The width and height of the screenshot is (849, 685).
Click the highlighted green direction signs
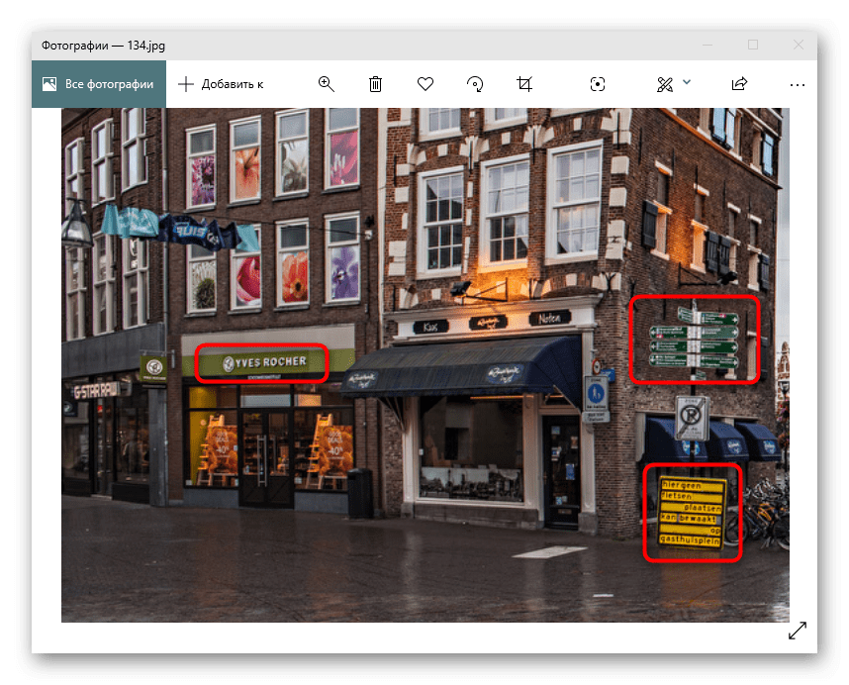(696, 340)
